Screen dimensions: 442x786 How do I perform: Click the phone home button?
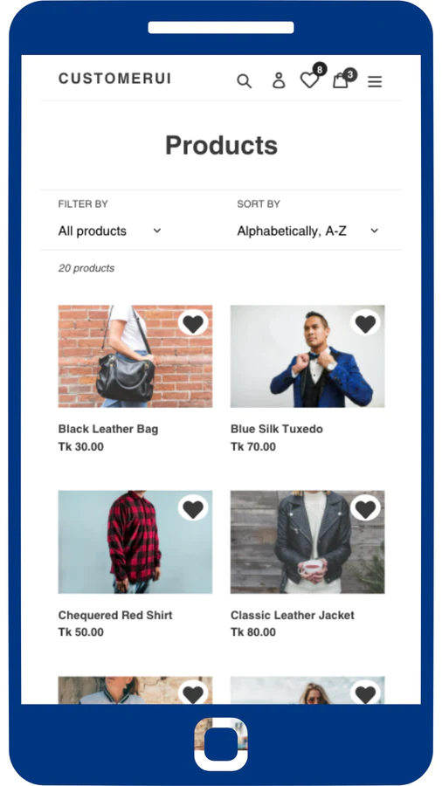pos(221,744)
